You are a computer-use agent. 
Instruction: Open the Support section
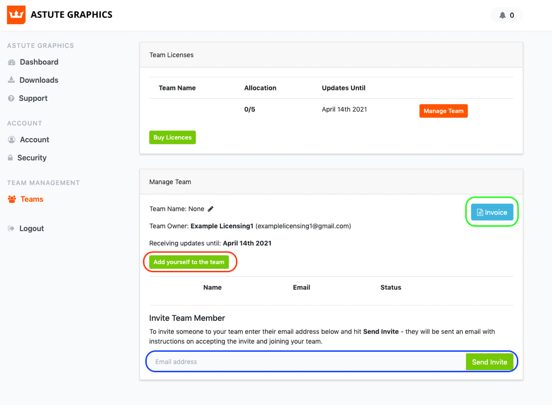point(33,98)
